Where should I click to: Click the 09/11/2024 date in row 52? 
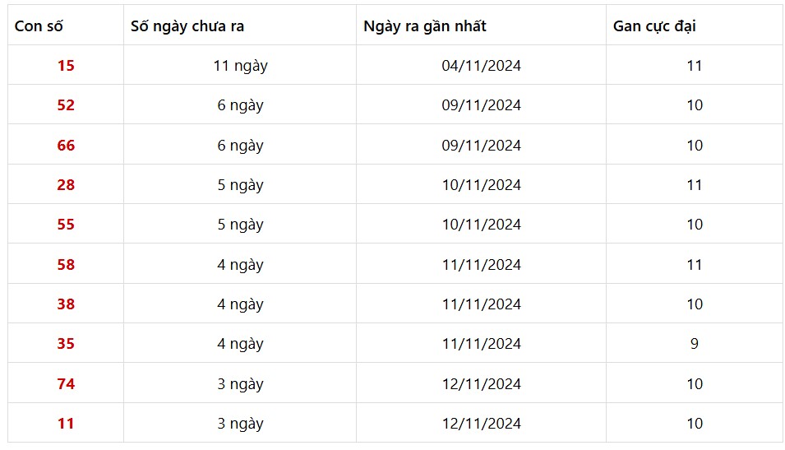click(481, 105)
